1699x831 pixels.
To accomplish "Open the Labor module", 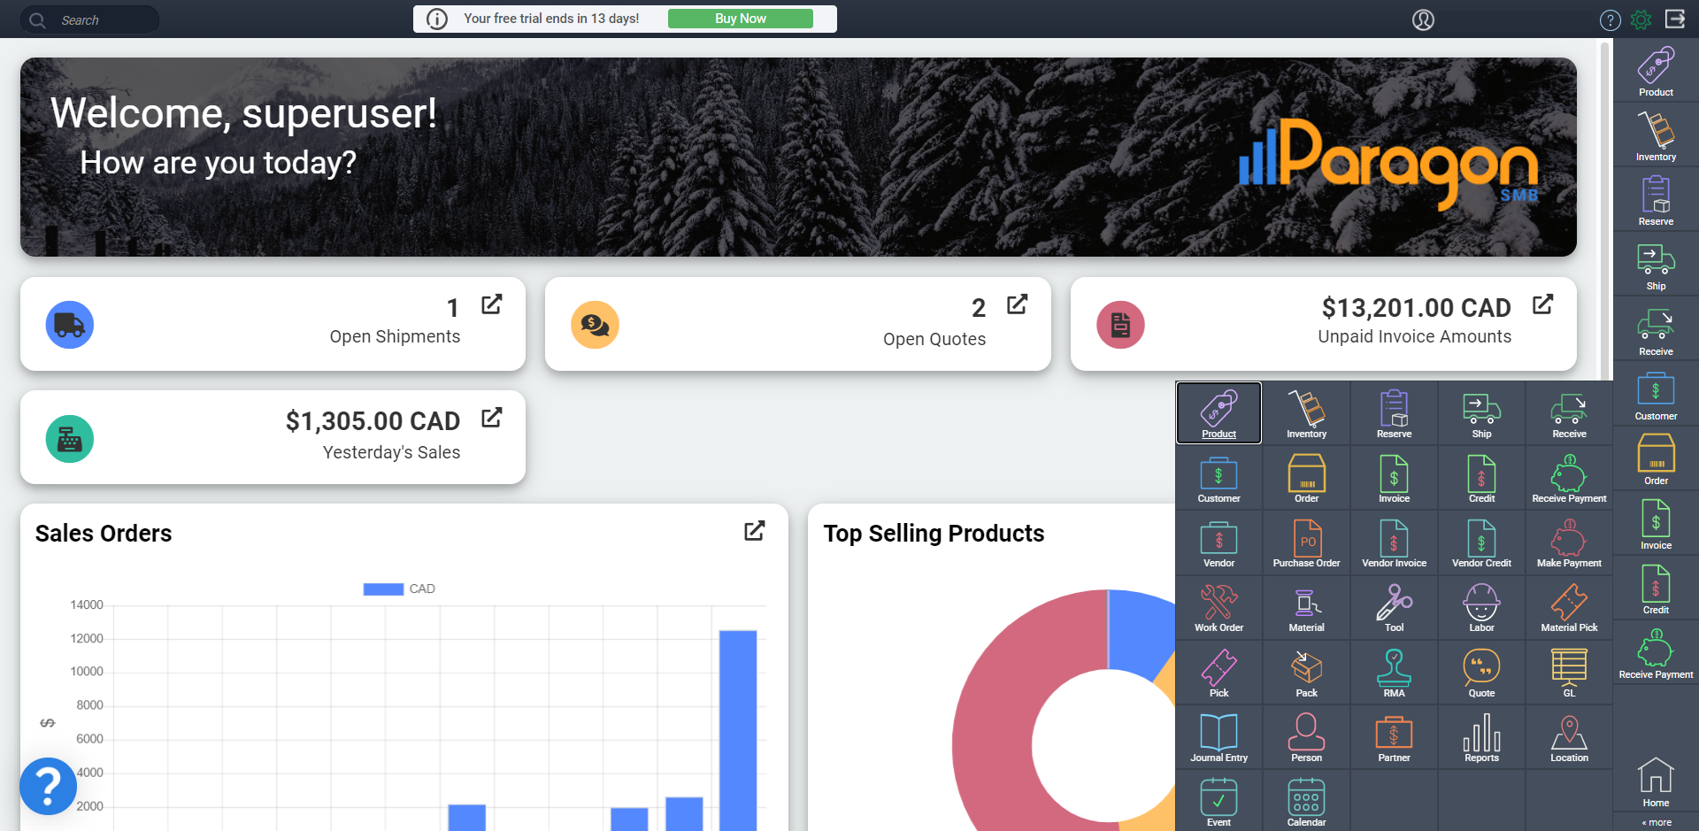I will click(1481, 607).
